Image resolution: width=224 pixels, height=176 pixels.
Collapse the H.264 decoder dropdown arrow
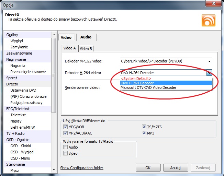tap(209, 73)
